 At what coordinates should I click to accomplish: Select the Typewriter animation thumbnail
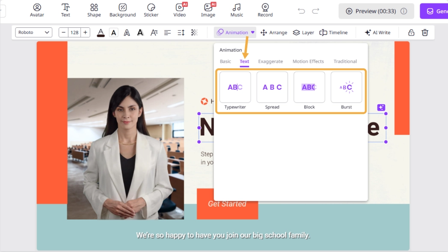click(235, 88)
